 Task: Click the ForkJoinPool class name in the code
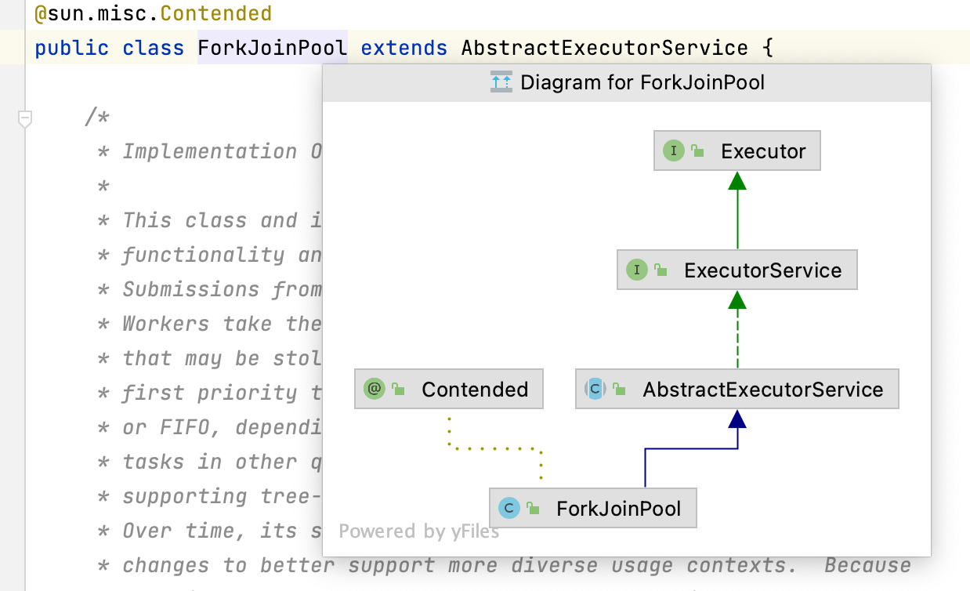[272, 48]
